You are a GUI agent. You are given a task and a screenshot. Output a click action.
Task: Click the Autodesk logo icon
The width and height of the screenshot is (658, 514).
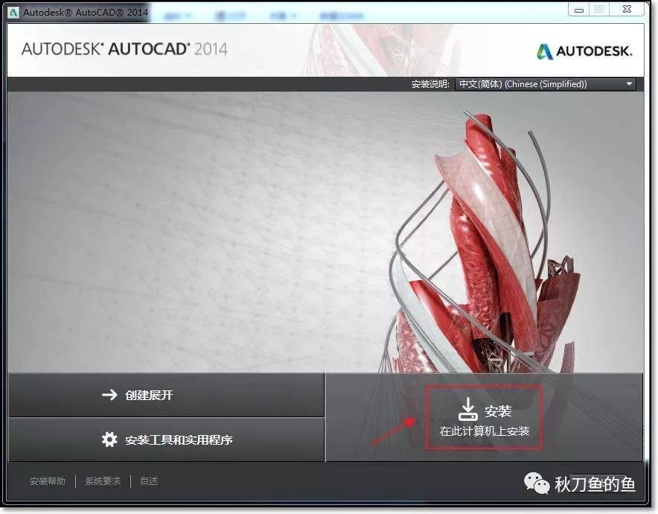(x=545, y=51)
